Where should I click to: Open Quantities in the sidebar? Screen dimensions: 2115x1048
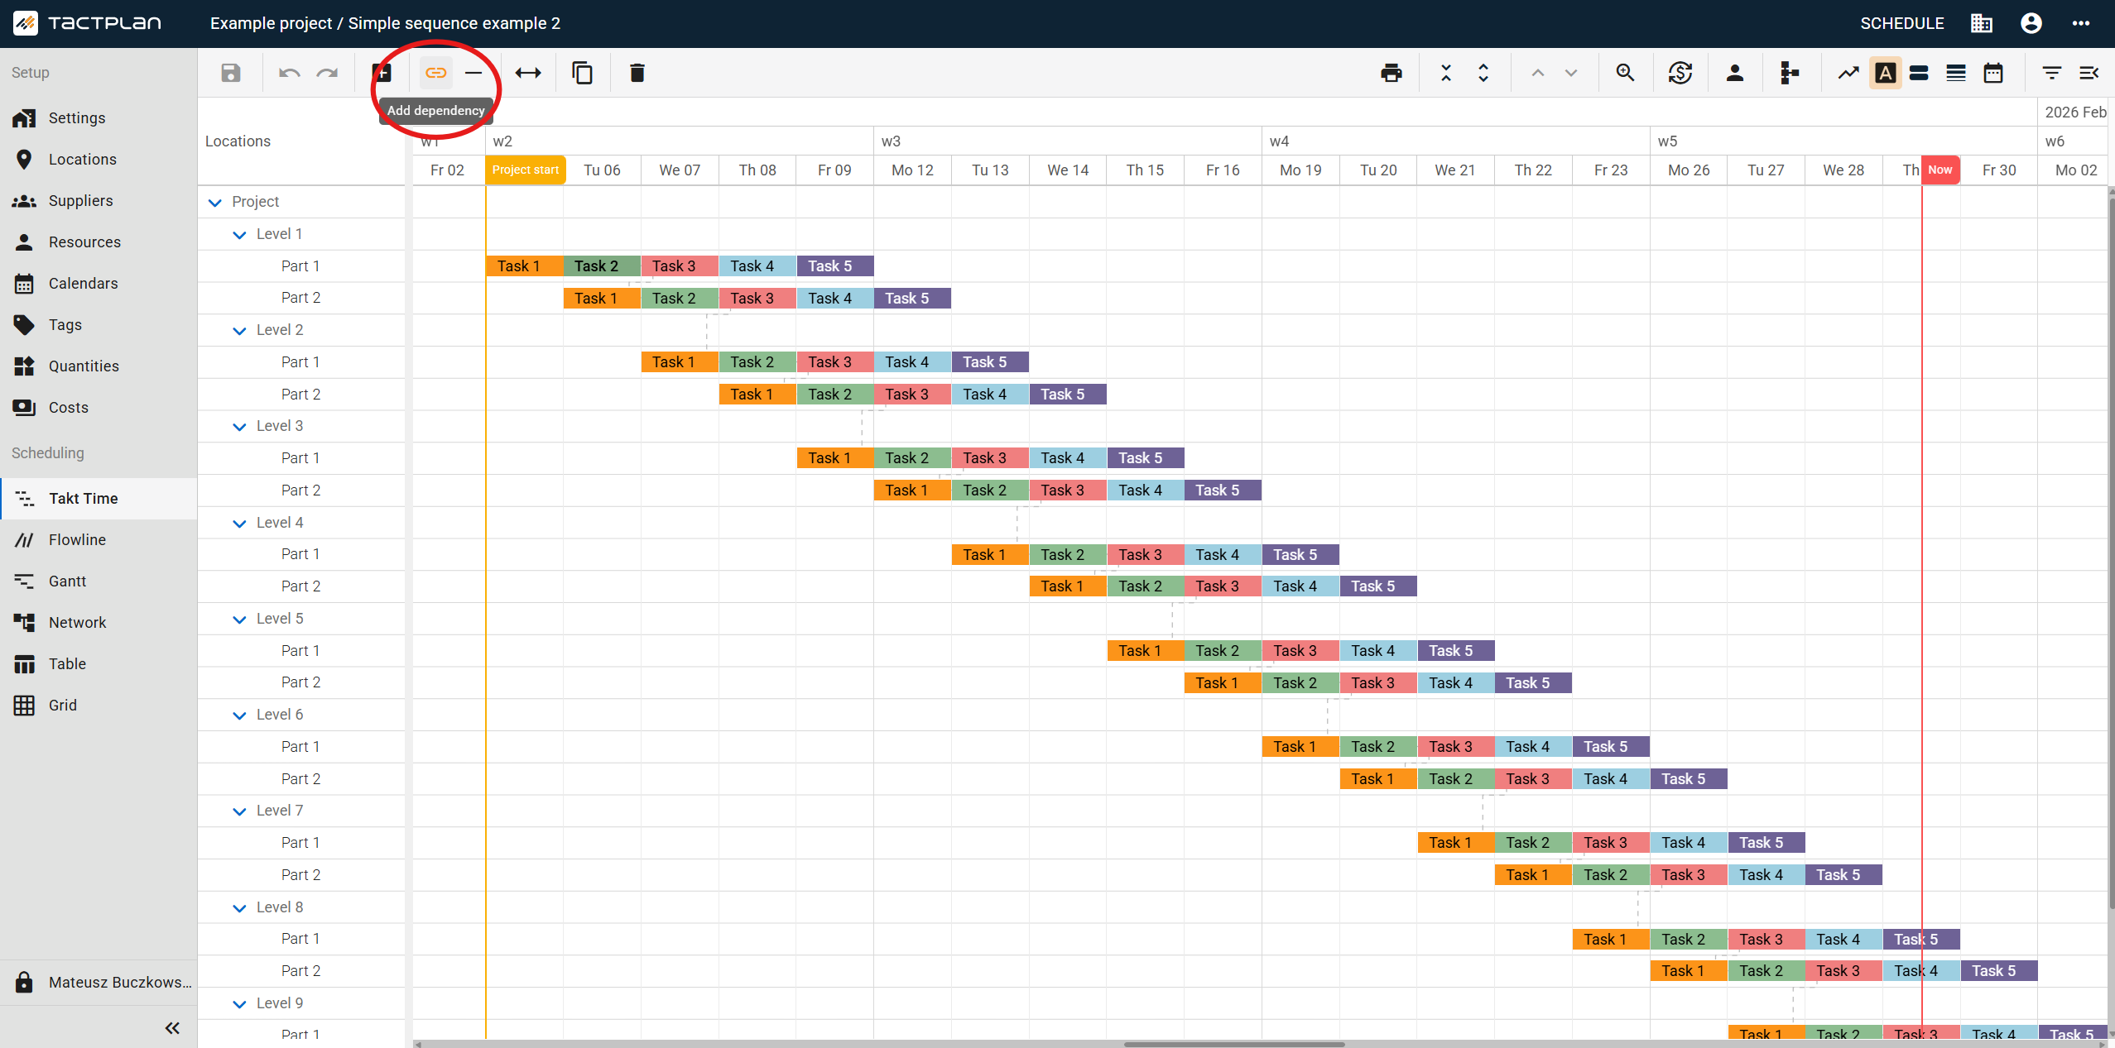[x=99, y=366]
